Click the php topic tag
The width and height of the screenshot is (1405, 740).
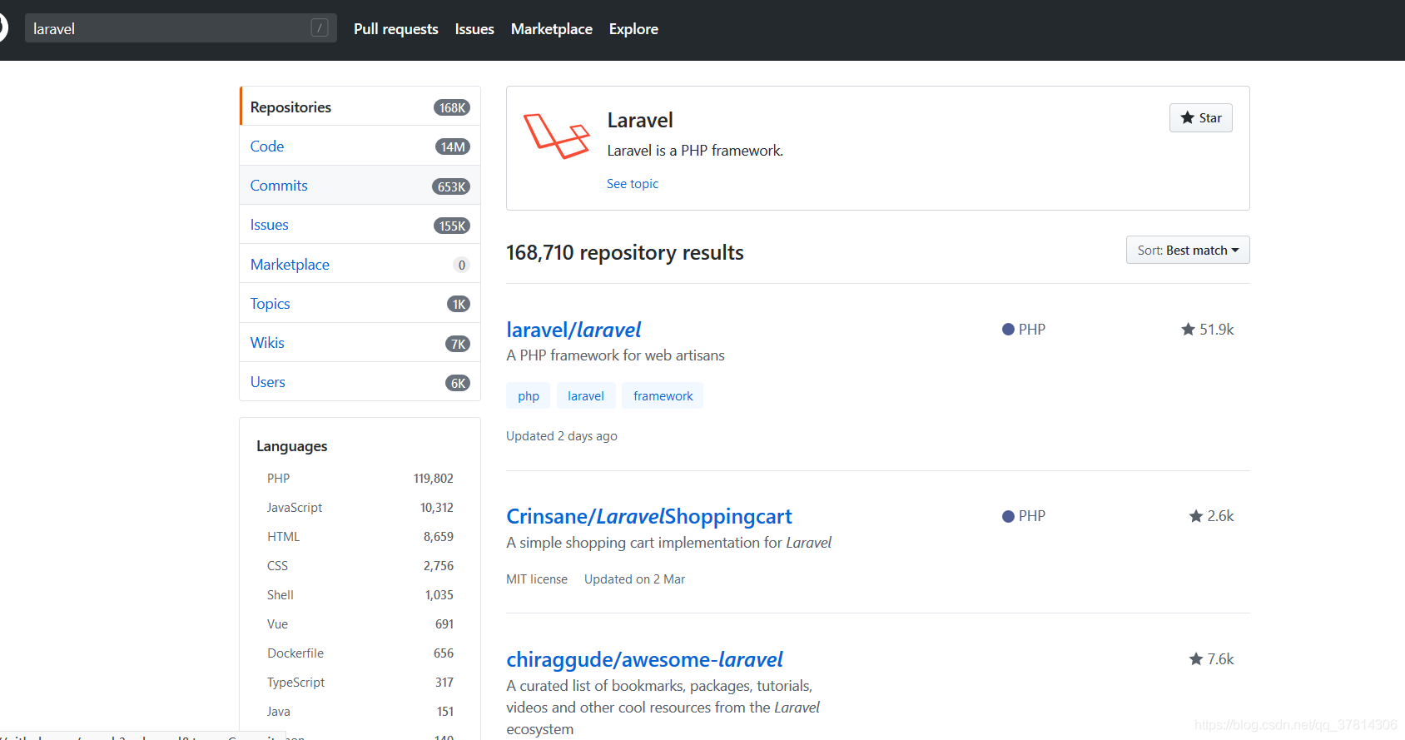point(528,395)
